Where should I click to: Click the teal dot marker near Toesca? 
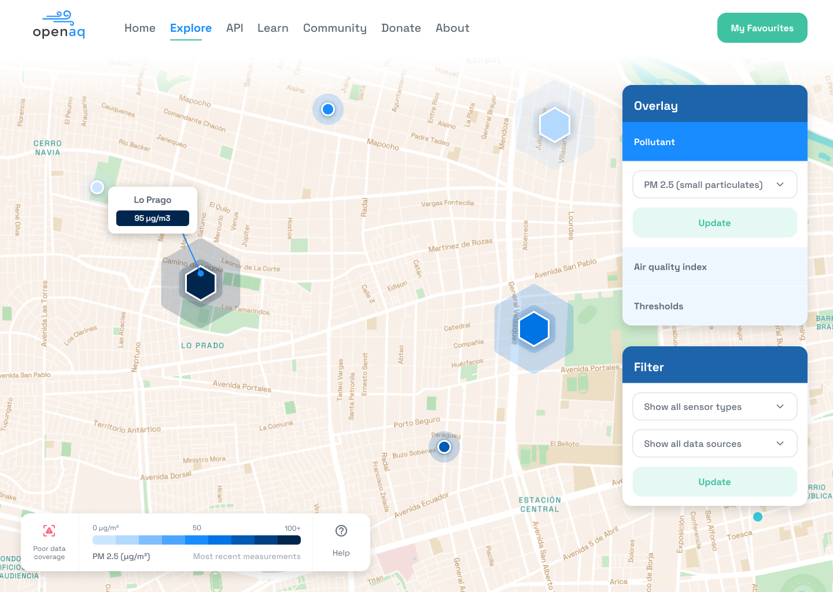point(758,517)
